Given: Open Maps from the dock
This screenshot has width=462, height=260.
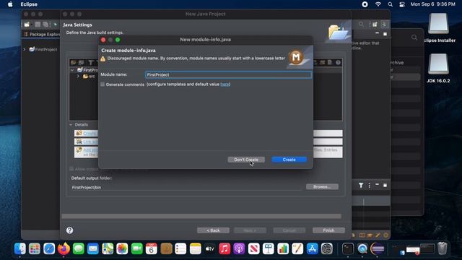Looking at the screenshot, I should (x=108, y=248).
